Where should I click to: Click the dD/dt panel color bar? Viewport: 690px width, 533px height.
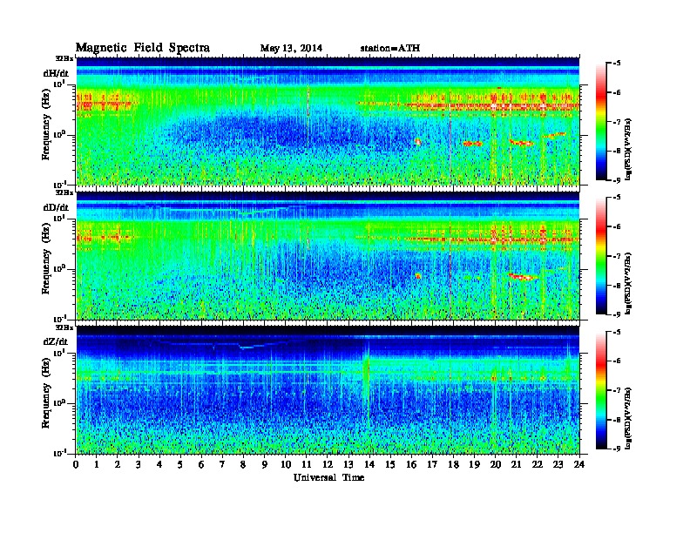tap(600, 256)
